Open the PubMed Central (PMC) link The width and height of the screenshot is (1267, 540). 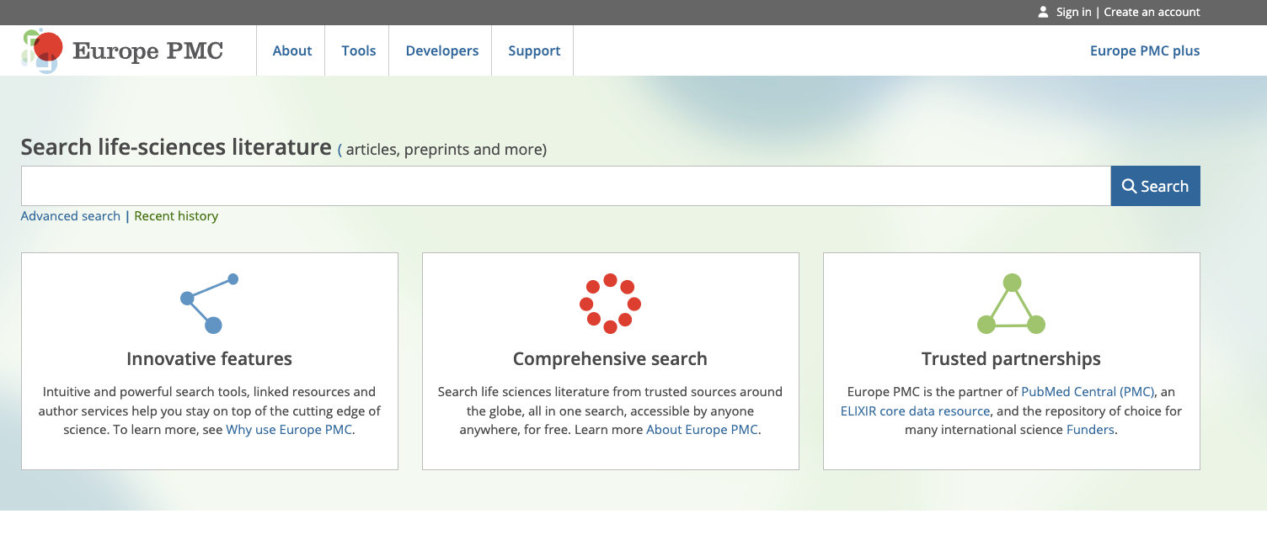click(1088, 392)
